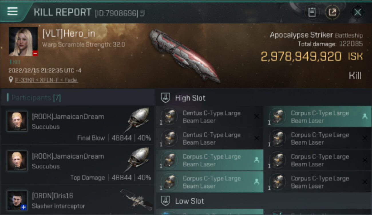
Task: Open the hamburger menu
Action: (13, 11)
